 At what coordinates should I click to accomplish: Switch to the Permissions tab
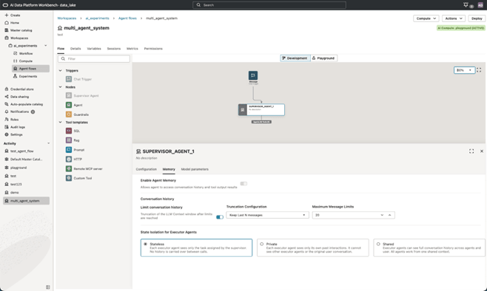[x=153, y=49]
